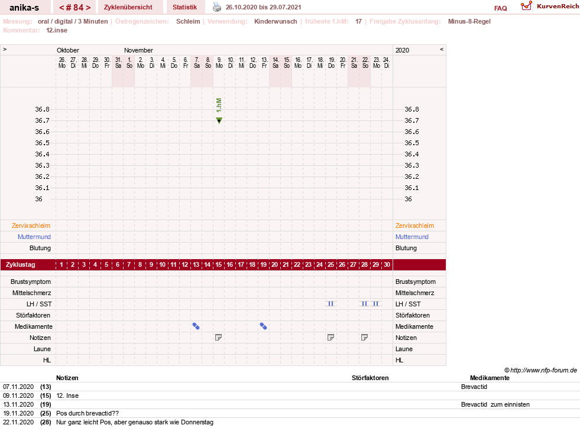Open the KurvenReich logo link
580x448 pixels.
tap(550, 6)
